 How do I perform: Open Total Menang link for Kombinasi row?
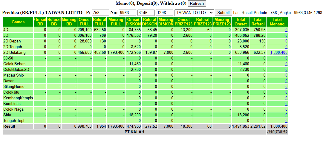tap(286, 104)
